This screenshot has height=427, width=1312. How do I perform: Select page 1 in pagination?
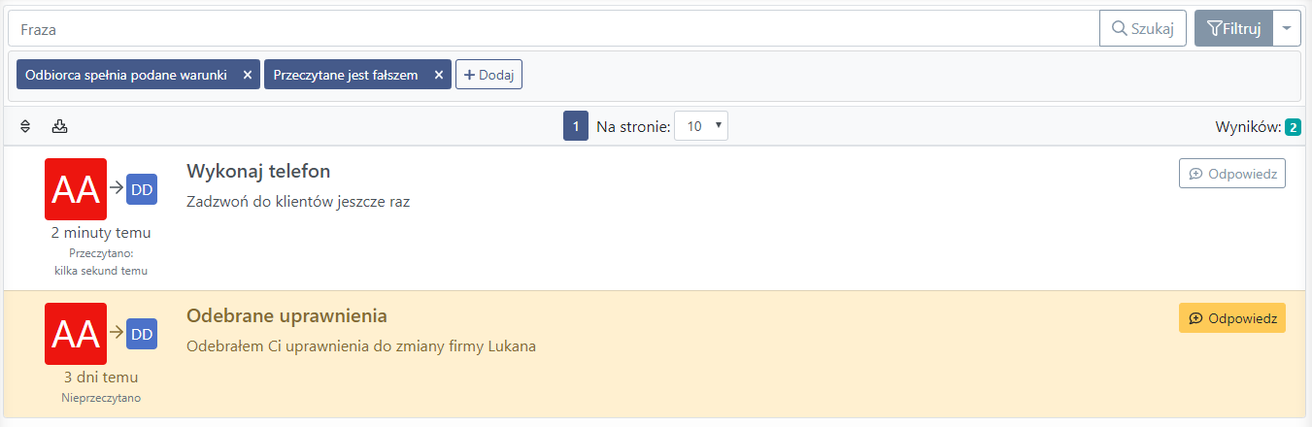pos(576,126)
